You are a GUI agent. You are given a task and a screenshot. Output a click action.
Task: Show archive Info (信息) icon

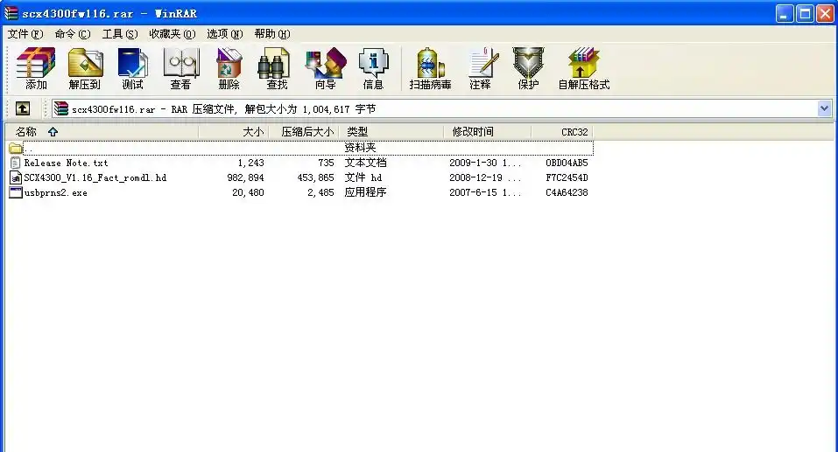coord(373,68)
